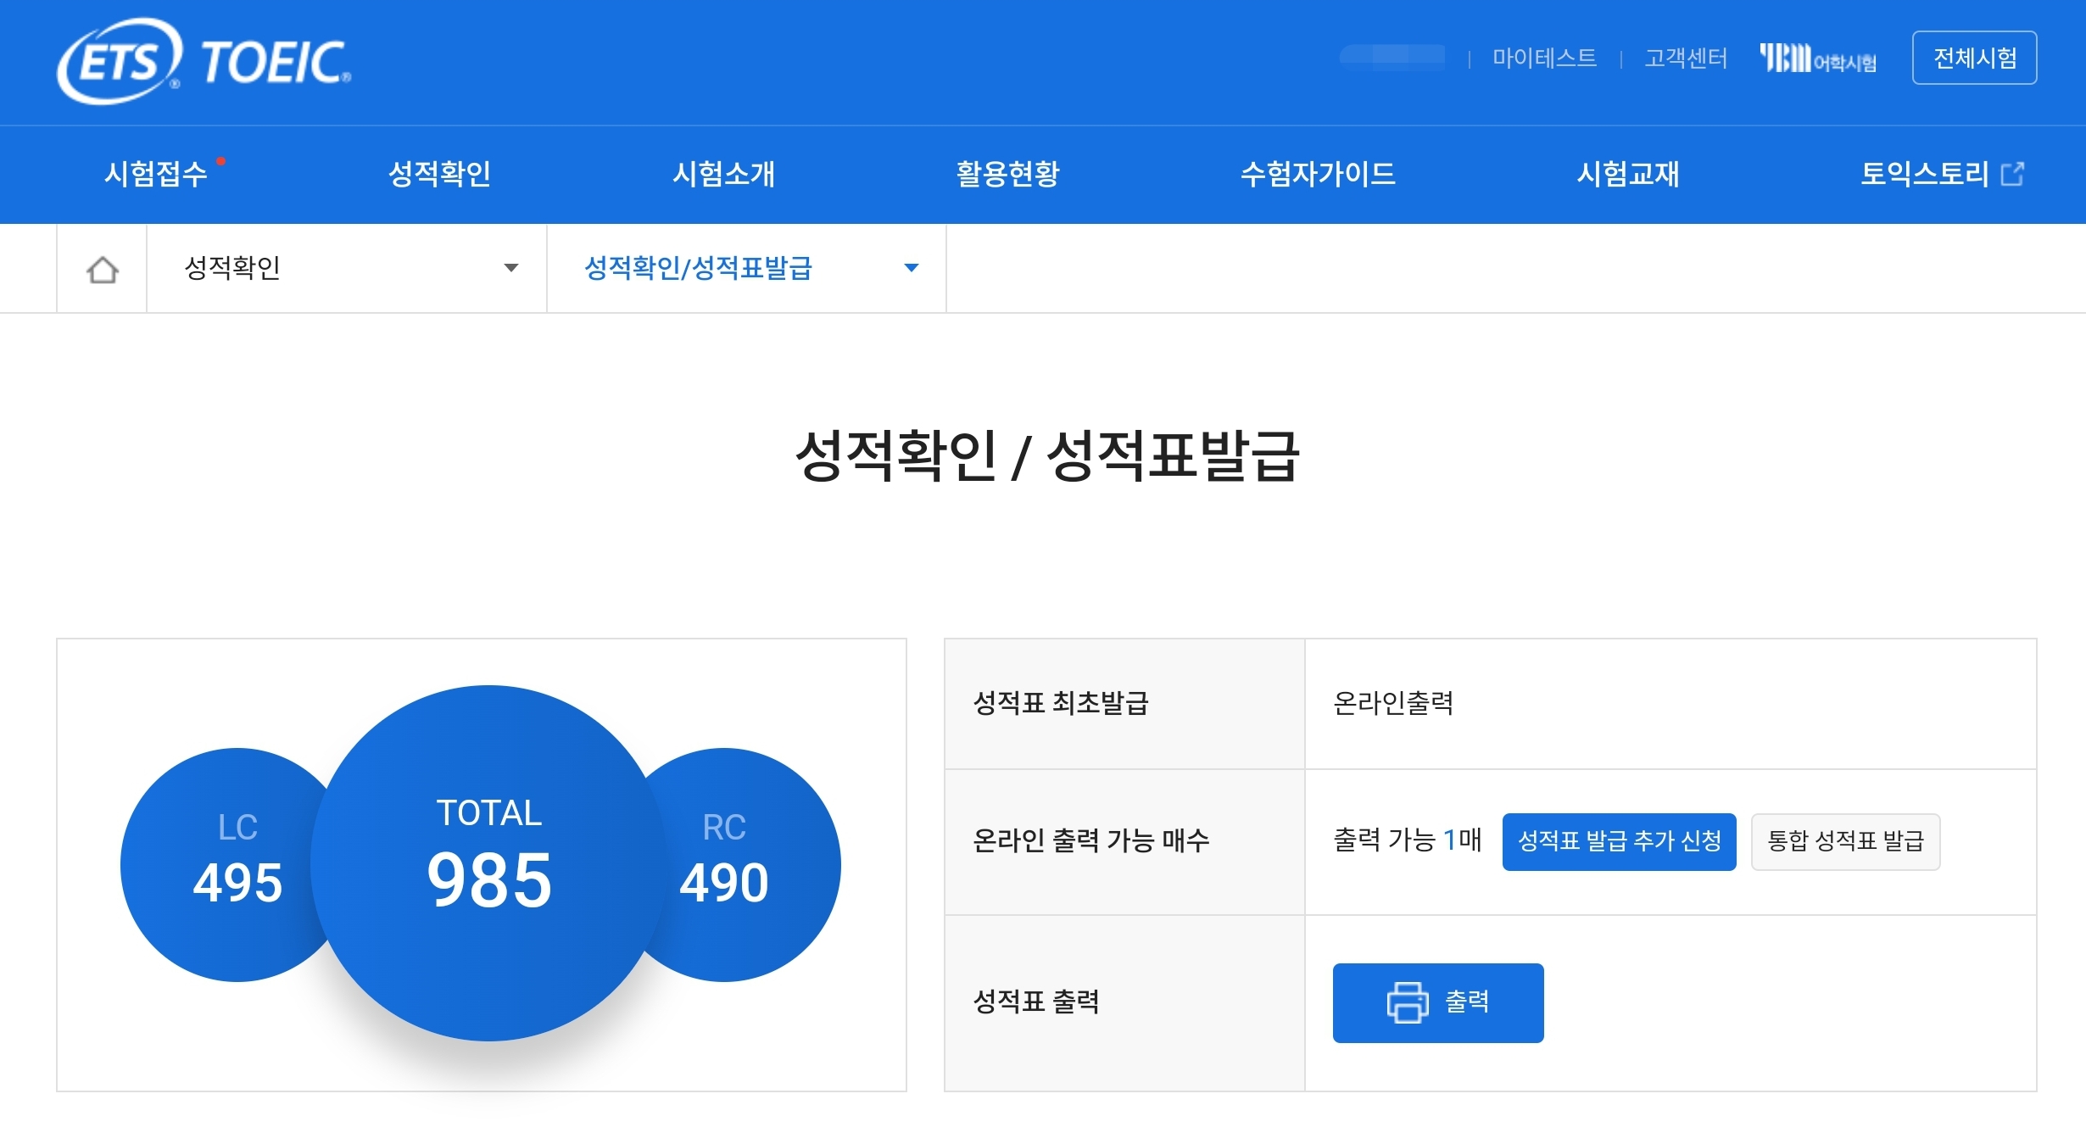
Task: Click 성적표 발급 추가 신청 button
Action: pyautogui.click(x=1619, y=841)
